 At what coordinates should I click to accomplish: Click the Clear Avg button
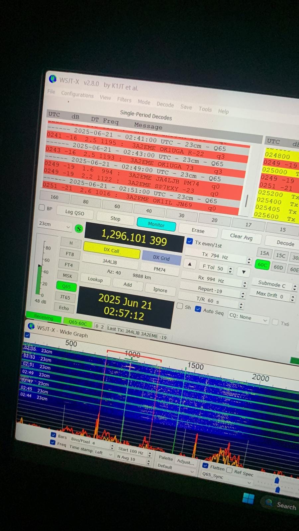[241, 236]
